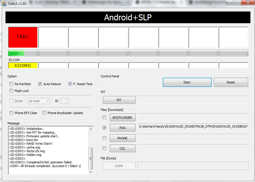Click the PIT file path field
255x182 pixels.
click(x=193, y=100)
